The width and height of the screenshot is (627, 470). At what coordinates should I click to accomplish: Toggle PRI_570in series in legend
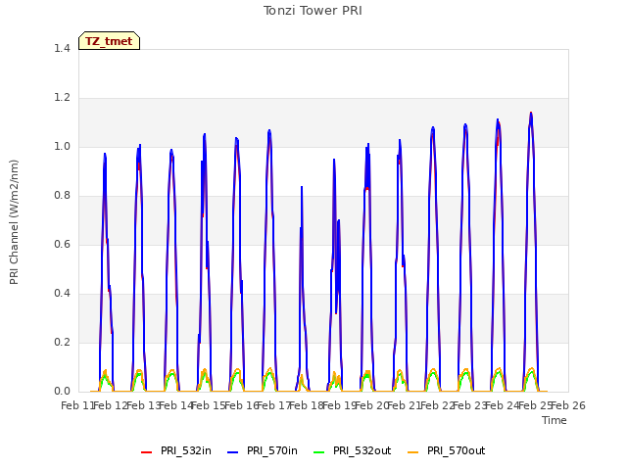point(263,450)
